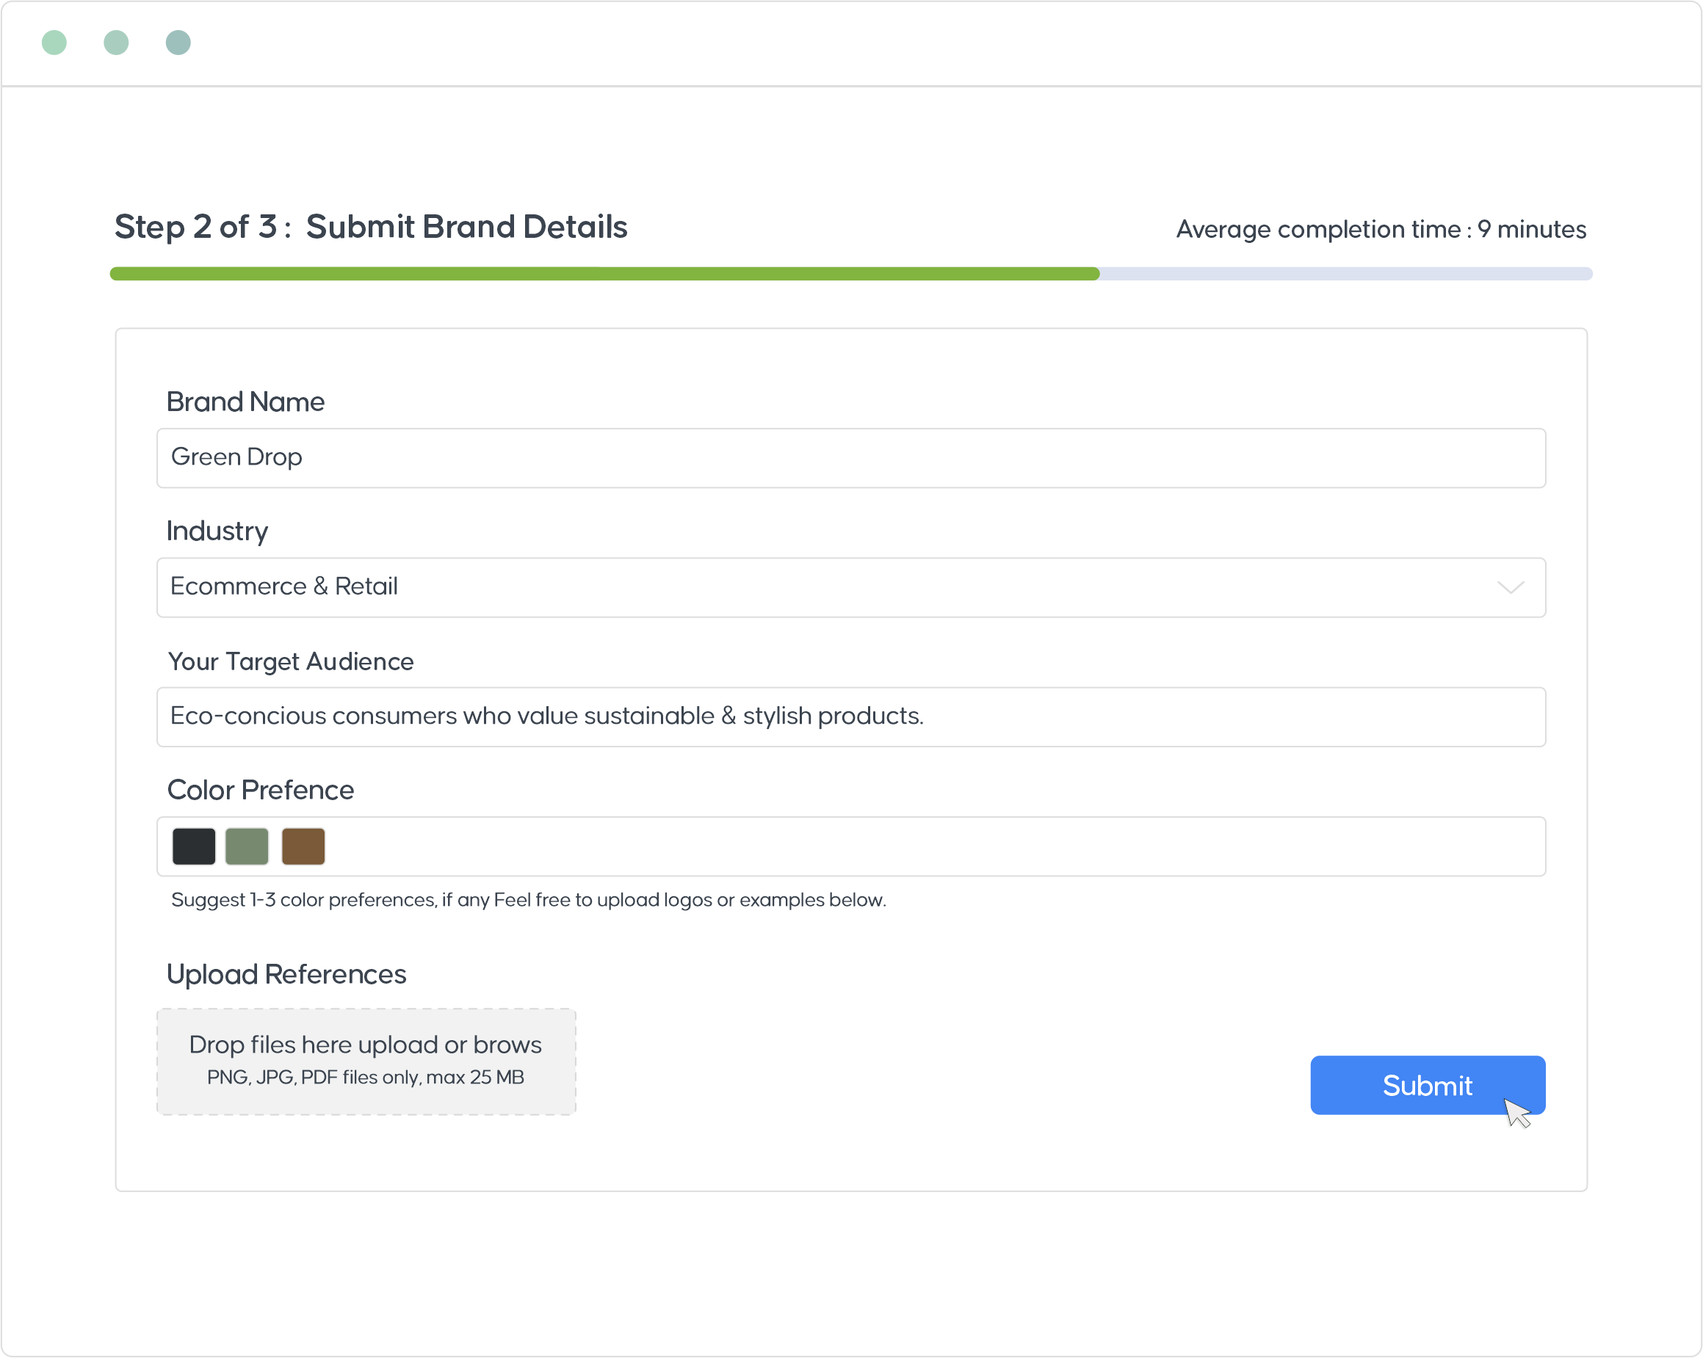This screenshot has height=1358, width=1703.
Task: Select the black color swatch
Action: 194,846
